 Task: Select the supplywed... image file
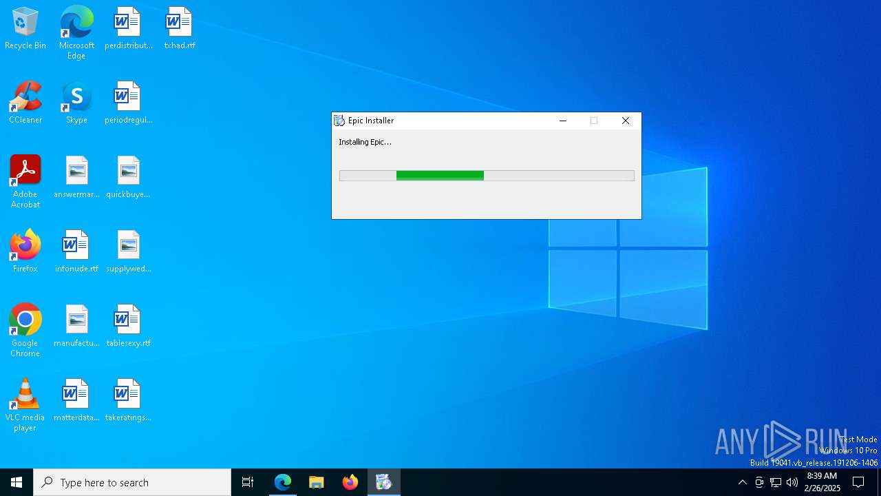(x=128, y=252)
